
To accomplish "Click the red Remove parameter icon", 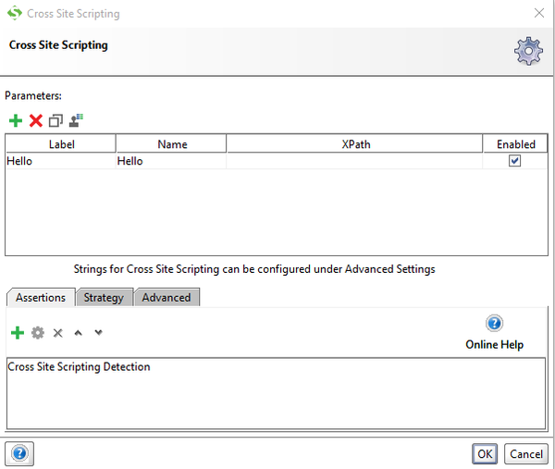I will click(36, 120).
